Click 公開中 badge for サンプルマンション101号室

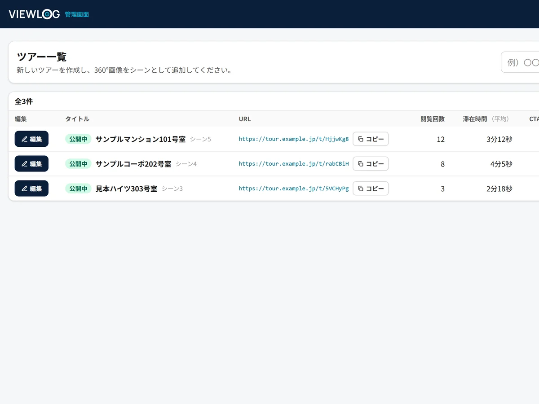78,139
